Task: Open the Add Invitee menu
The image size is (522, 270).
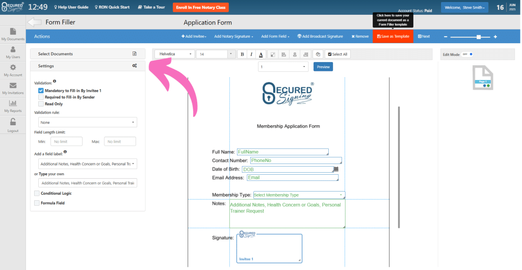Action: (x=195, y=37)
